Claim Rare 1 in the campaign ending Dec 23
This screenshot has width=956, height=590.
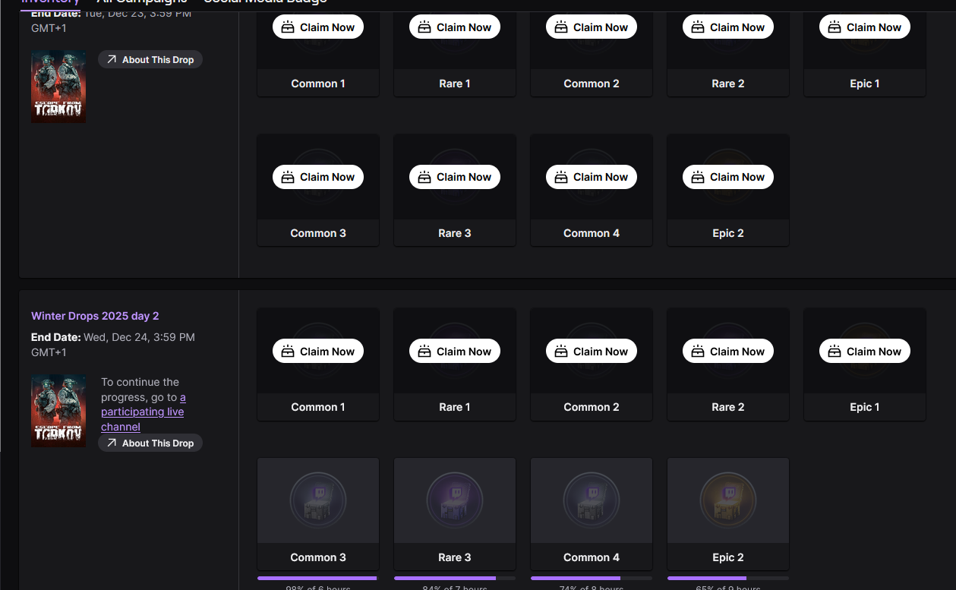click(x=455, y=27)
